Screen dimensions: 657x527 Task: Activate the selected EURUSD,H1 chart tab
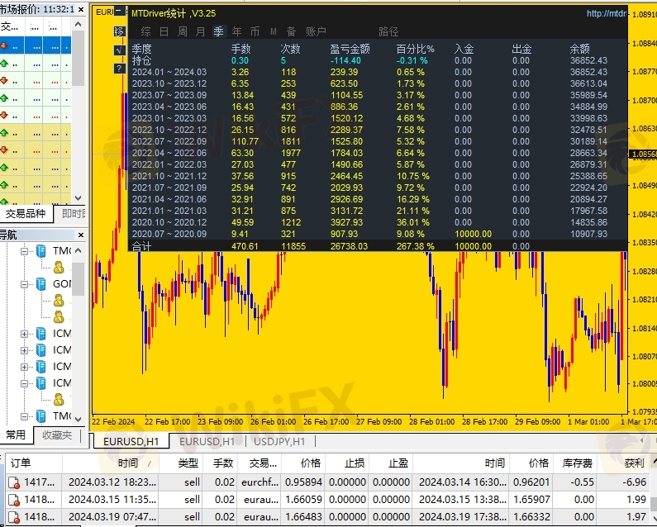click(131, 442)
